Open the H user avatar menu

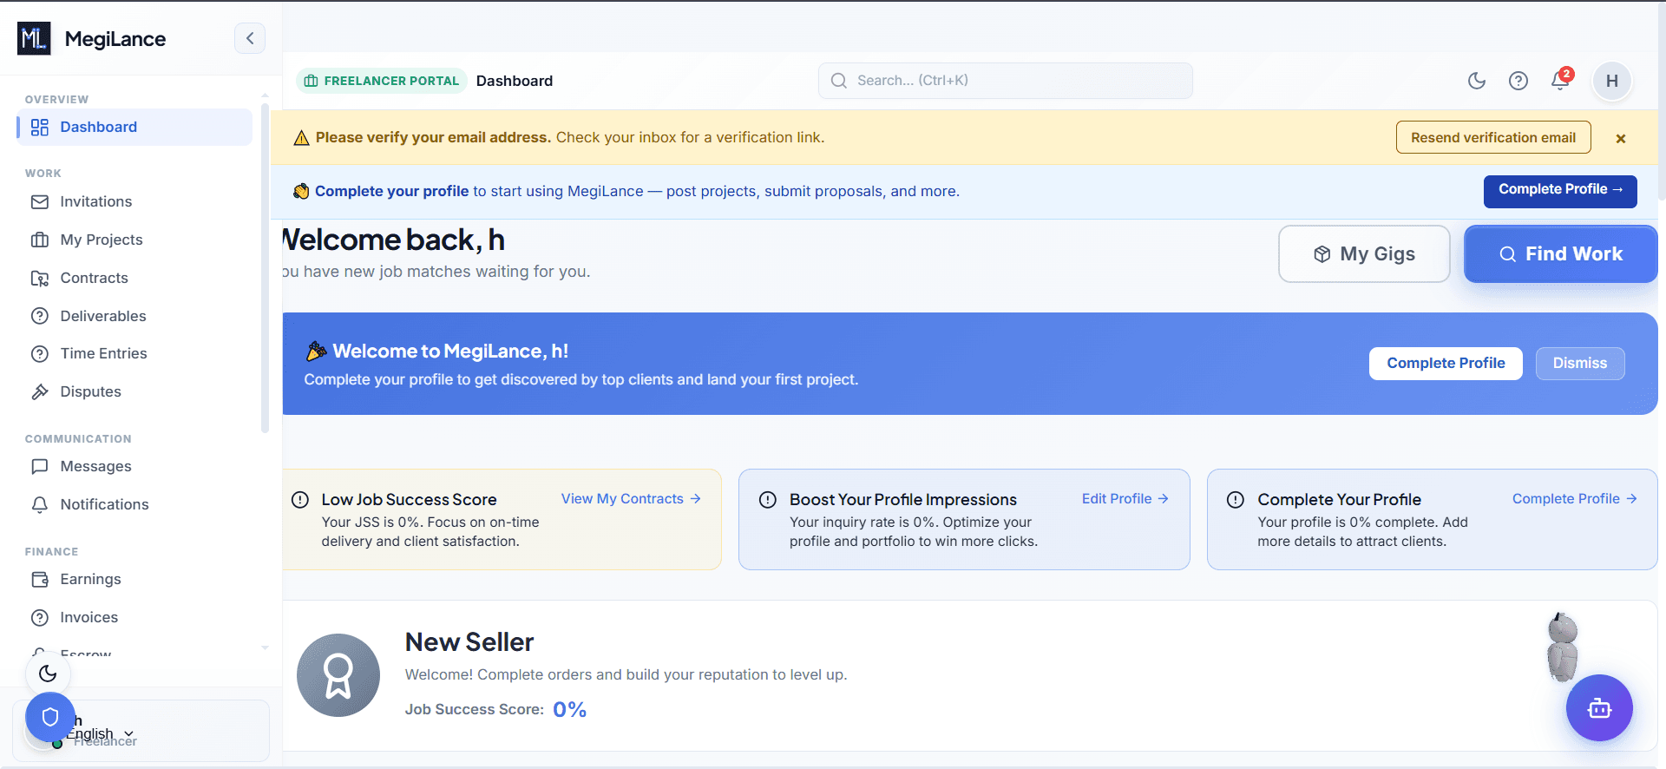[1612, 81]
